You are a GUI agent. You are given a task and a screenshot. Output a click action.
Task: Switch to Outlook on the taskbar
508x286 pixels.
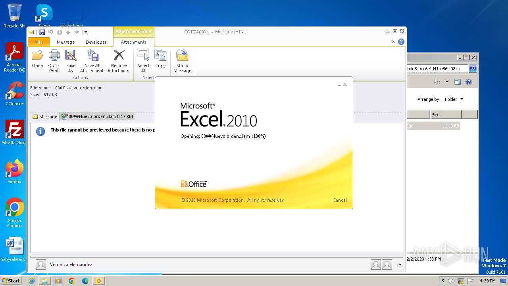coord(99,281)
